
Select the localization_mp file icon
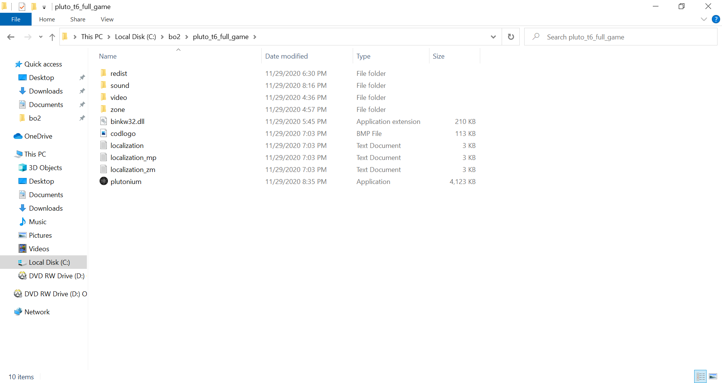pyautogui.click(x=104, y=157)
